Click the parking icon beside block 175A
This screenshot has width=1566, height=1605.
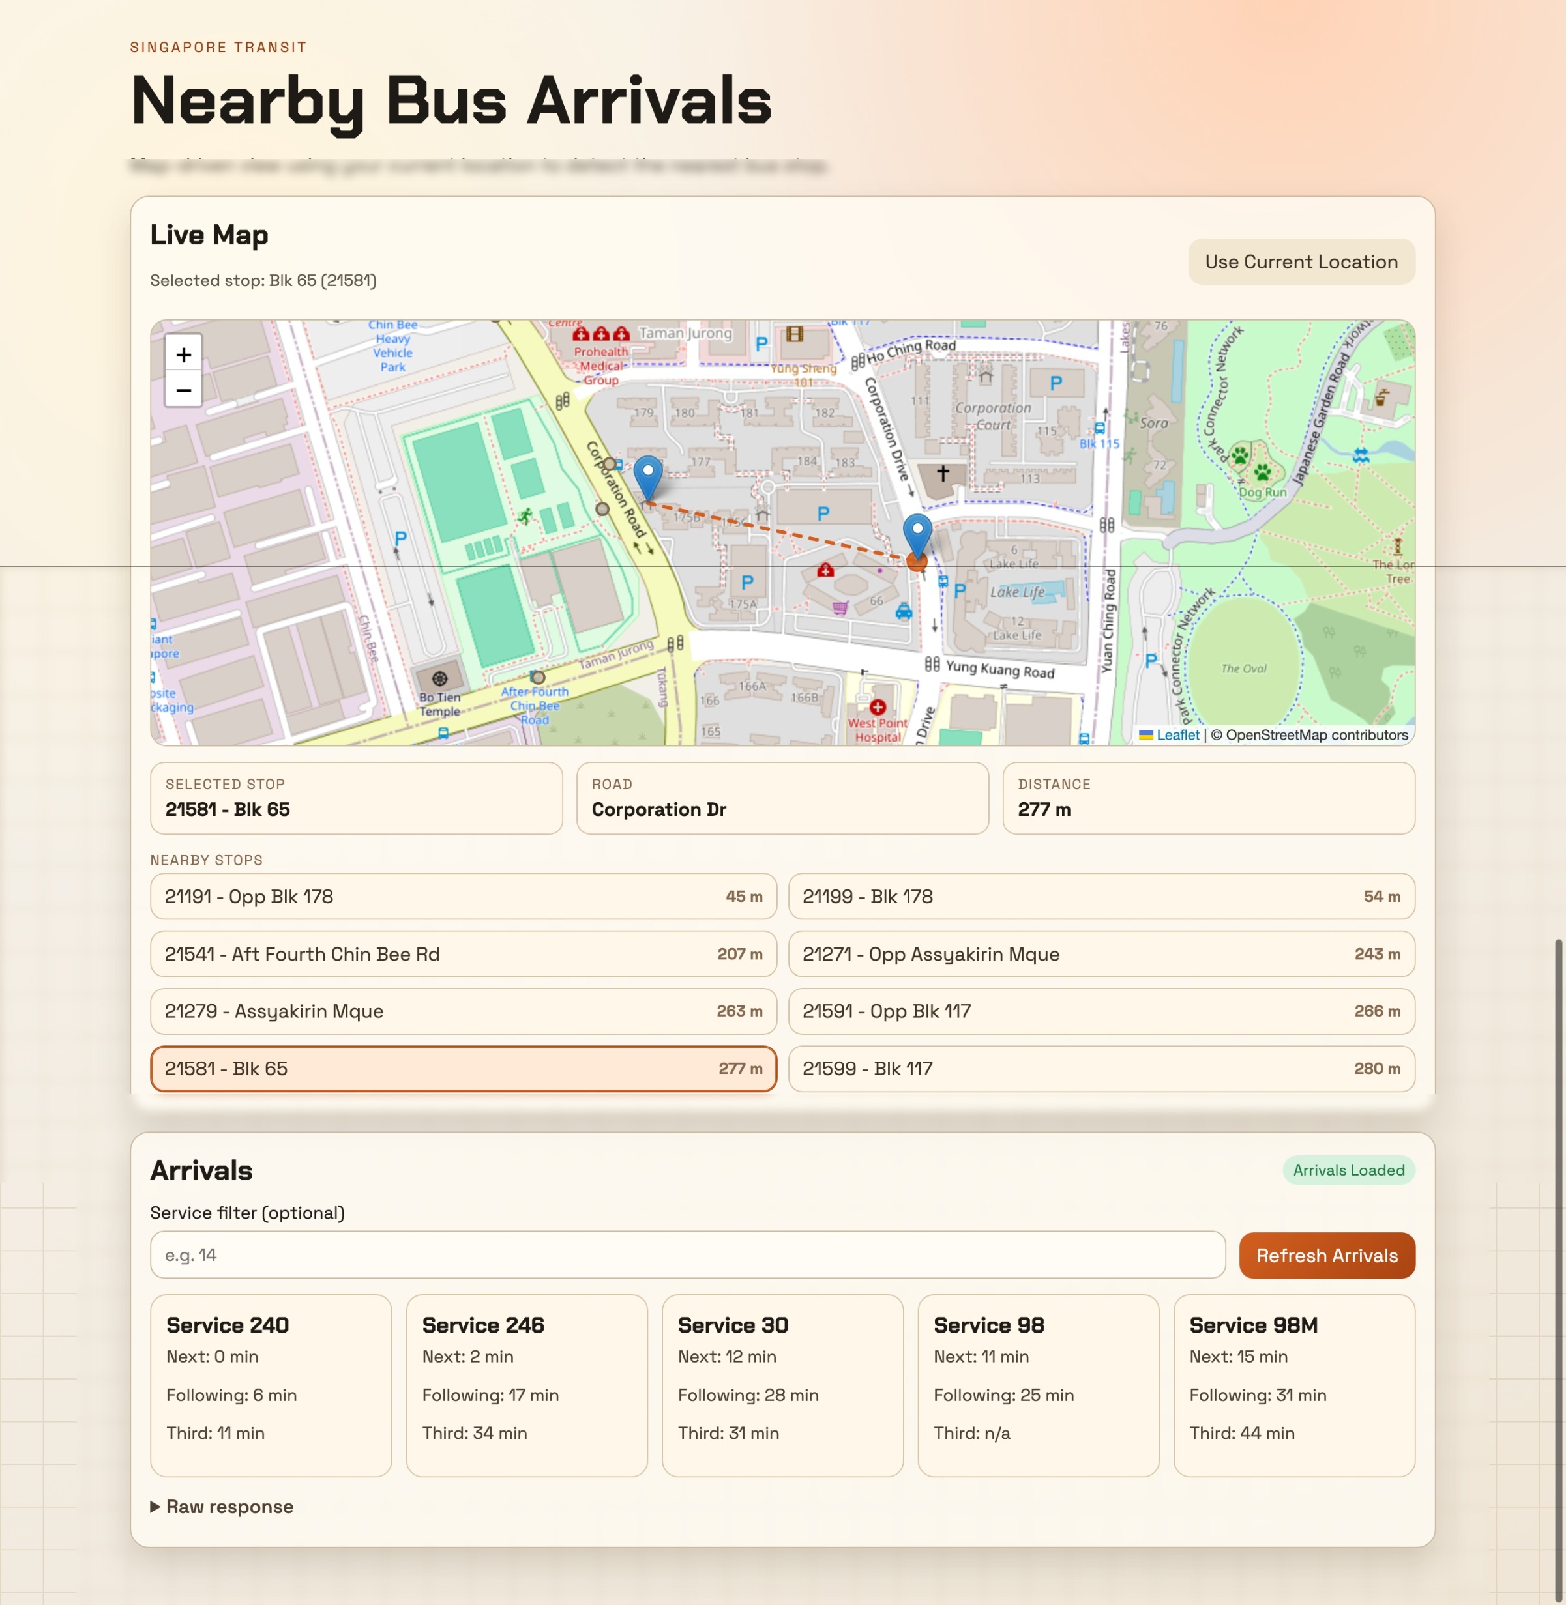(746, 583)
